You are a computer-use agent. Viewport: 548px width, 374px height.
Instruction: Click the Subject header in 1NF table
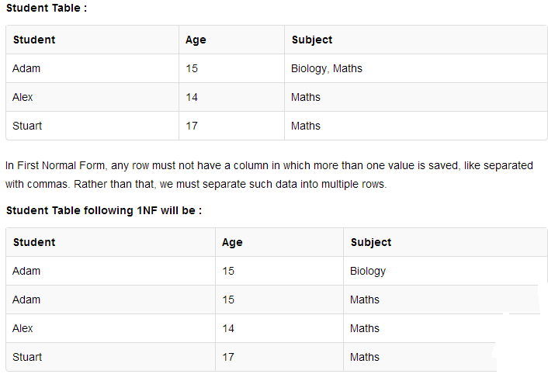(x=371, y=242)
